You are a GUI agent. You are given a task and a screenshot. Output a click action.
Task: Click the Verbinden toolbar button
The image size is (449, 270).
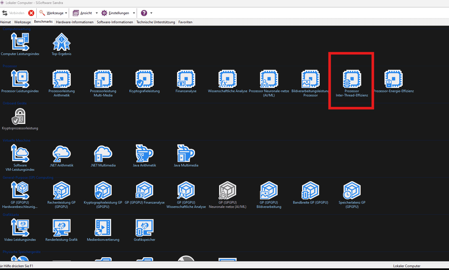tap(13, 13)
